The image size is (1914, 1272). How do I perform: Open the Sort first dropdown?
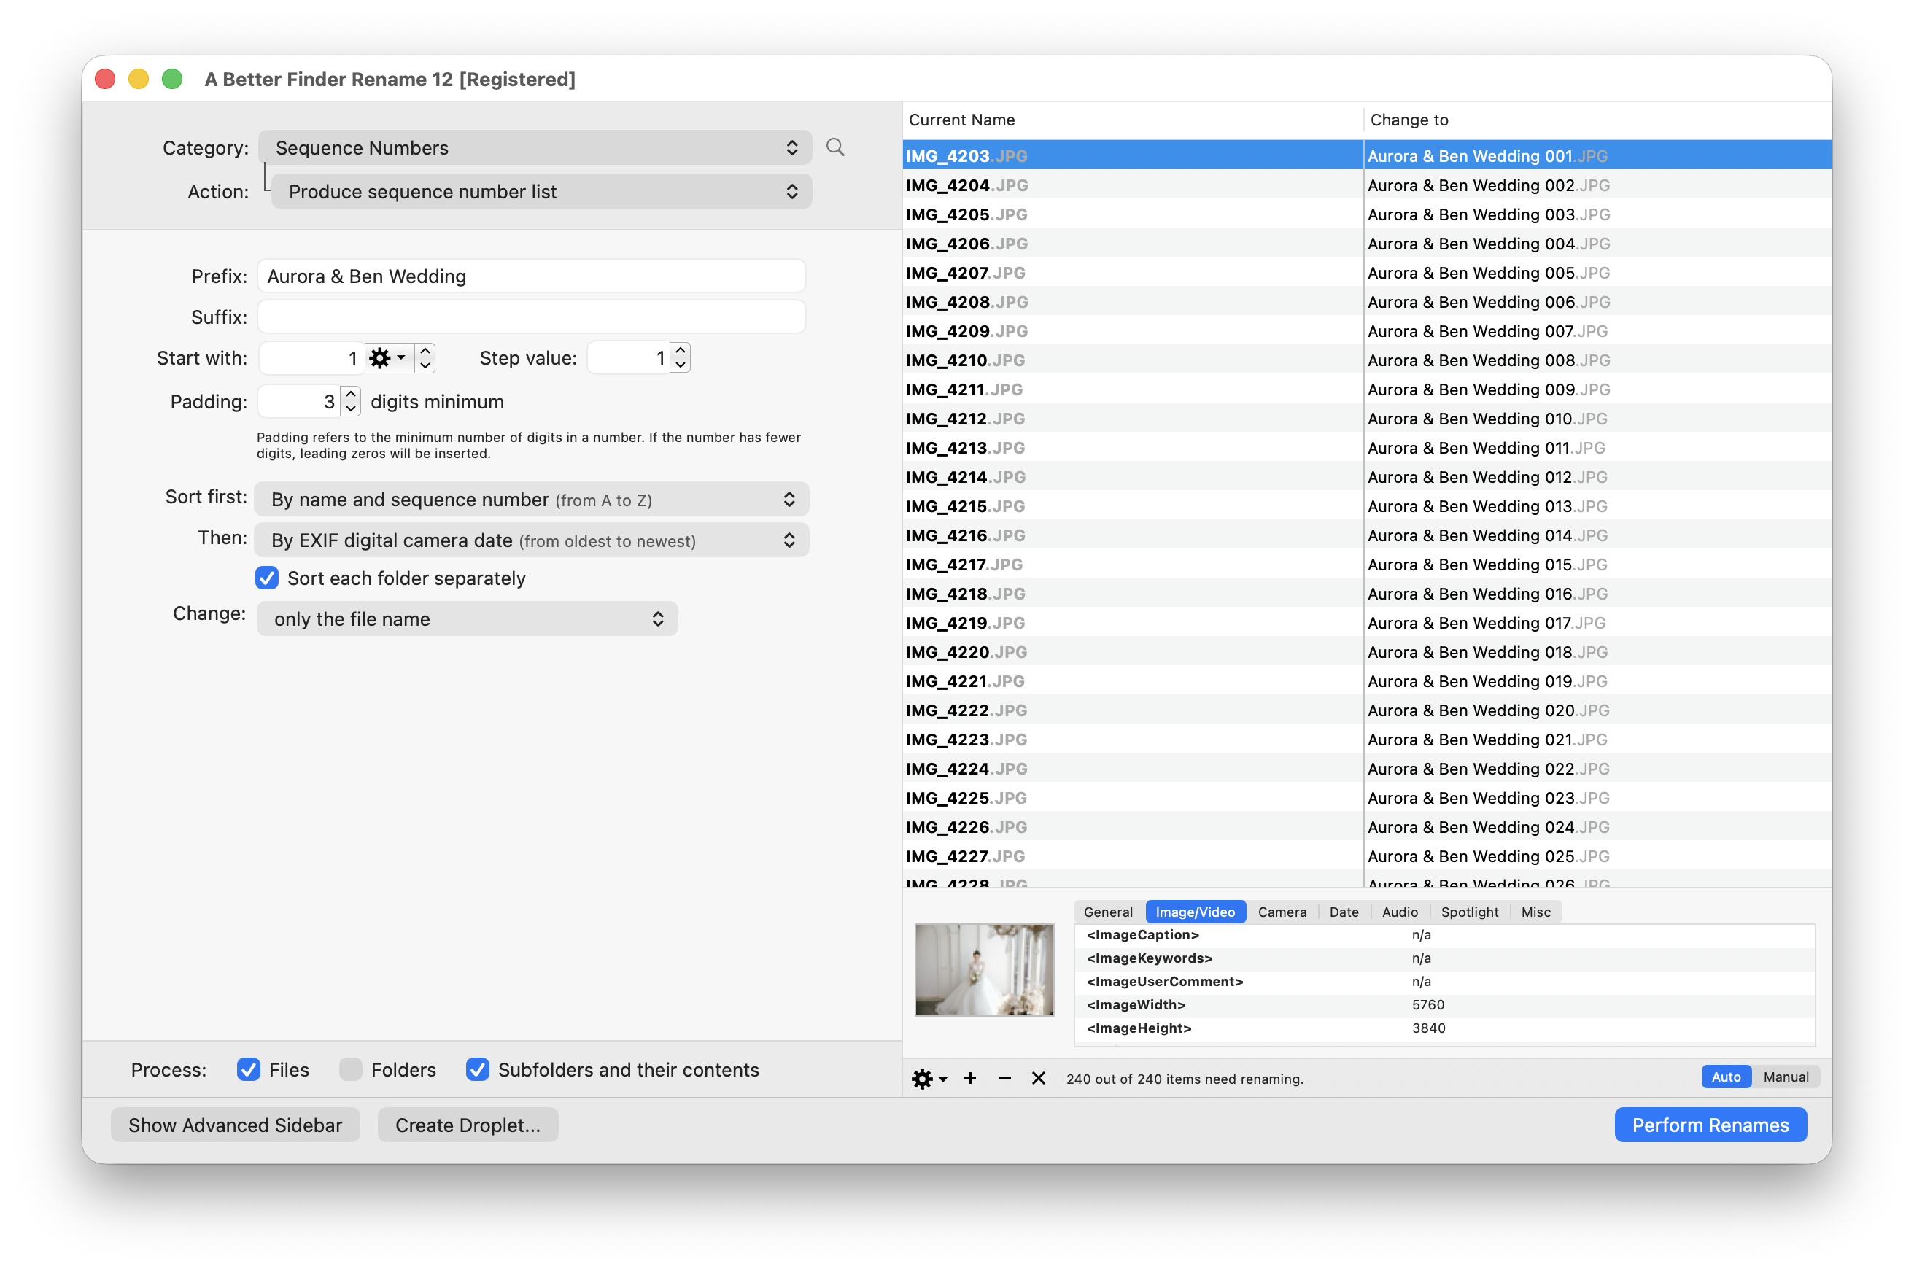(532, 499)
